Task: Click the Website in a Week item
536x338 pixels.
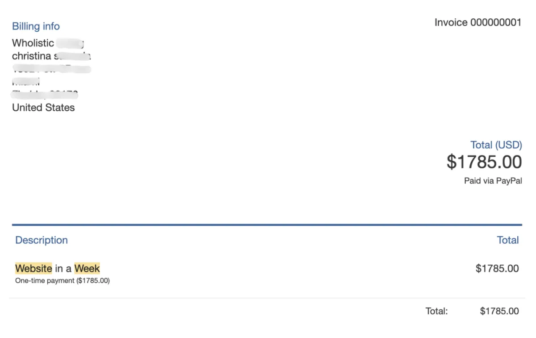Action: pyautogui.click(x=58, y=268)
